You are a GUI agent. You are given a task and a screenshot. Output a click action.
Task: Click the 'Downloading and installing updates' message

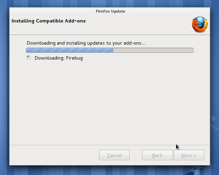pos(86,43)
